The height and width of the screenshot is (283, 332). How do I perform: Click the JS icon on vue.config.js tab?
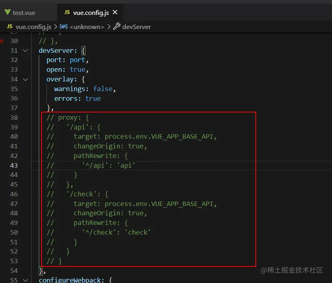pyautogui.click(x=67, y=12)
